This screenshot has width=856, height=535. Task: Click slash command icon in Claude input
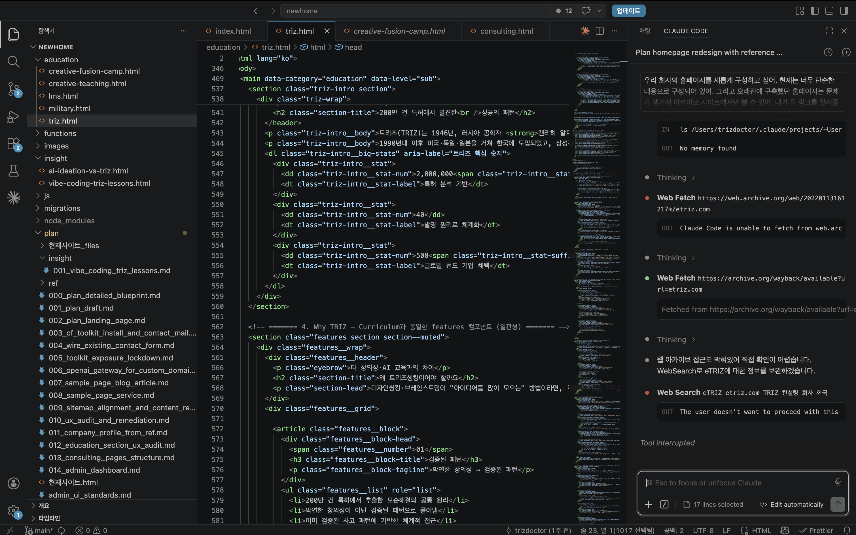tap(664, 504)
